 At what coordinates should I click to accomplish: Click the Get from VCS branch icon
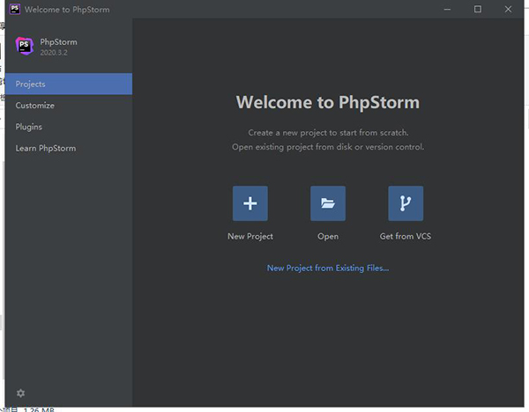(406, 203)
